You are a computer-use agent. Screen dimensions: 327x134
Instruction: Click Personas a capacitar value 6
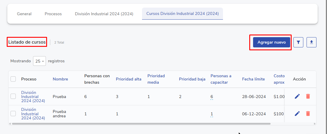(x=212, y=97)
